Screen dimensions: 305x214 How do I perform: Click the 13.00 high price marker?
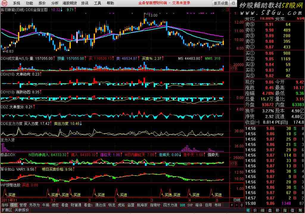pos(153,15)
